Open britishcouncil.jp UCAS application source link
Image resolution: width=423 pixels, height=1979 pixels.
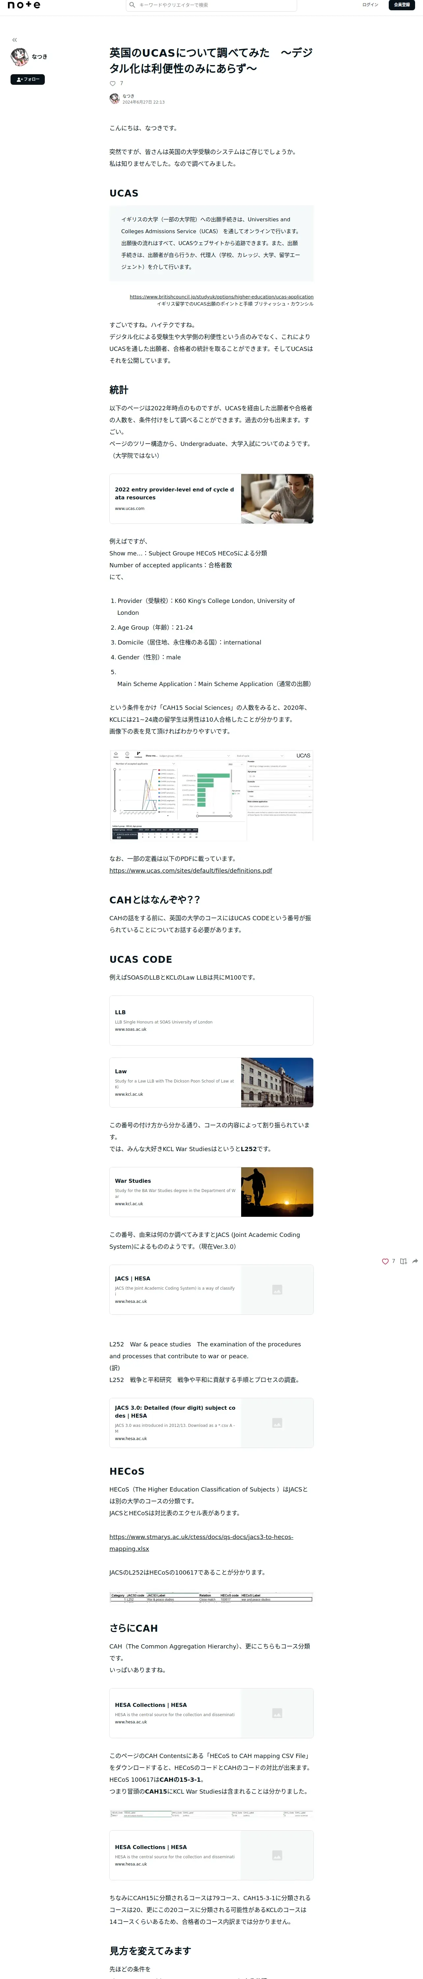click(x=221, y=297)
